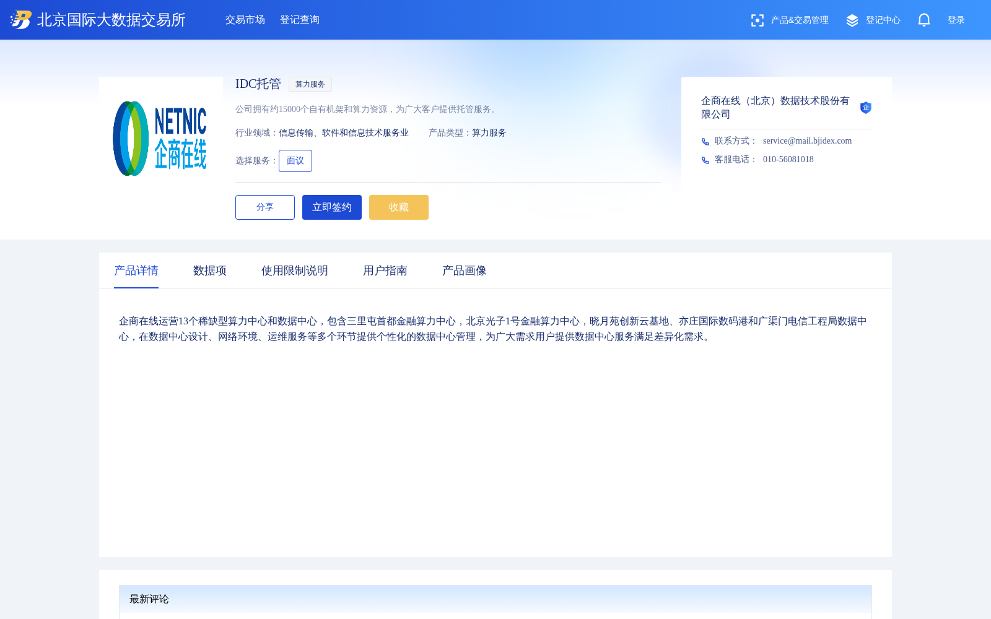This screenshot has width=991, height=619.
Task: Click the product detail paragraph starting 企商在线运营13个
Action: (493, 329)
